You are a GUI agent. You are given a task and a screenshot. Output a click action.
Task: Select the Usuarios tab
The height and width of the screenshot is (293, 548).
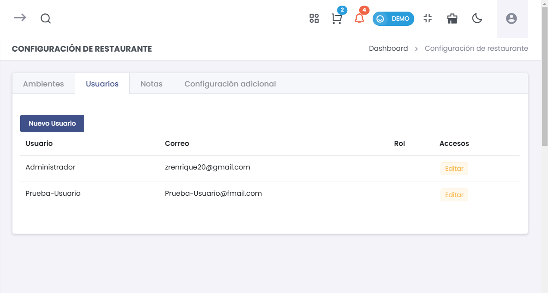pos(102,84)
